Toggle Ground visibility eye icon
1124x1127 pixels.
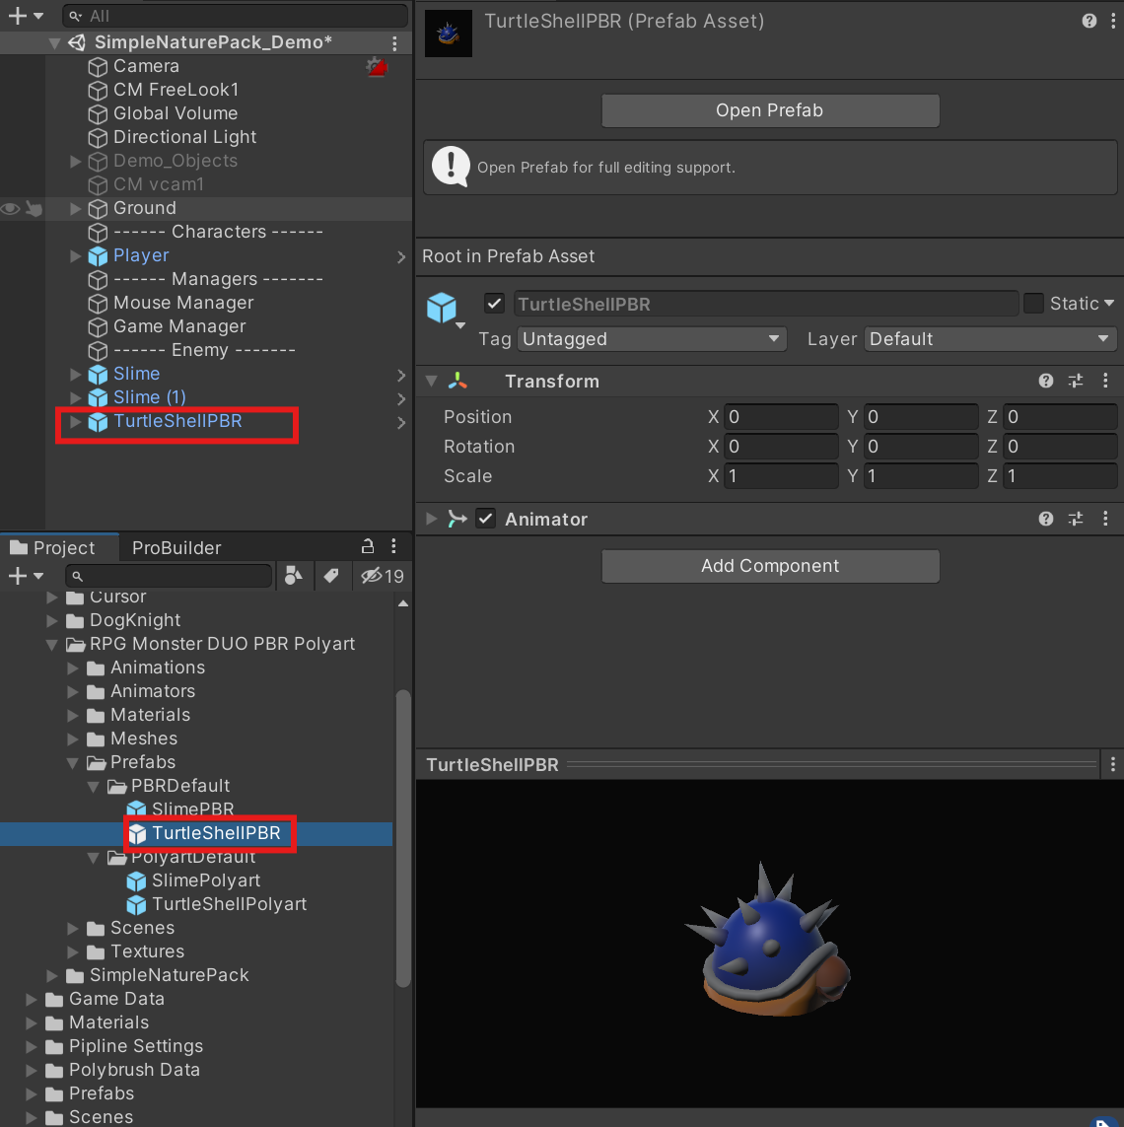tap(11, 208)
